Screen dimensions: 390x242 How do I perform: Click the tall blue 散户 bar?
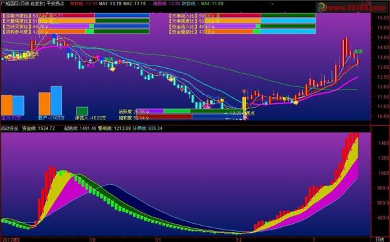(56, 101)
